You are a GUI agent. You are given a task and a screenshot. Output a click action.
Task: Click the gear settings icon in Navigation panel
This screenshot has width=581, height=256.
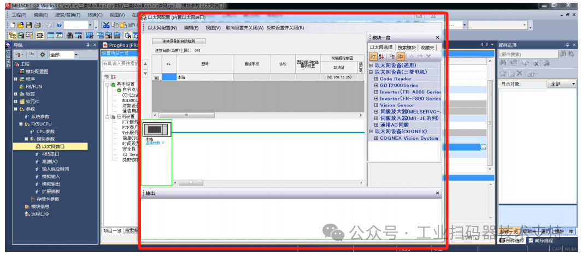click(x=43, y=55)
